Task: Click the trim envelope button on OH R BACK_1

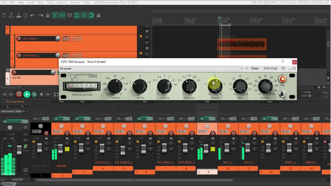Action: (x=77, y=56)
